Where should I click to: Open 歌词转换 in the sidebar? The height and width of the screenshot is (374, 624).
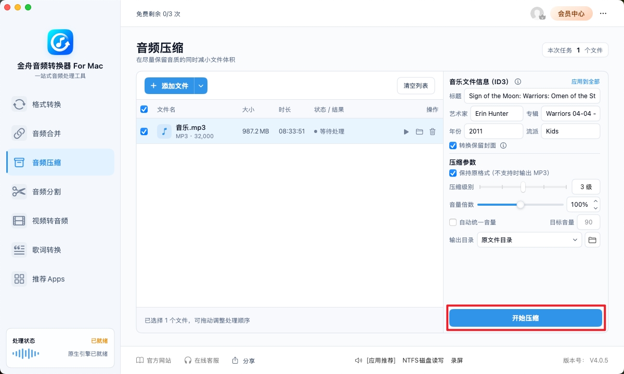pos(60,250)
